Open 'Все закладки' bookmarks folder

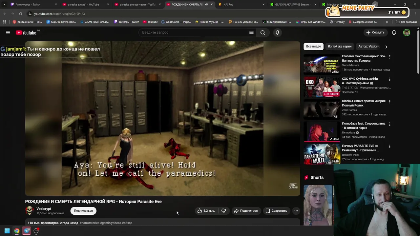point(406,22)
